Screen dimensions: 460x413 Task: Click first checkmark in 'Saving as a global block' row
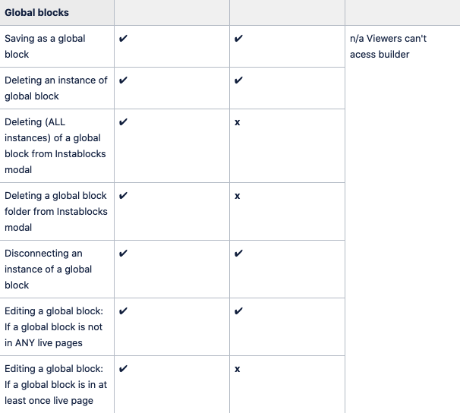[123, 39]
